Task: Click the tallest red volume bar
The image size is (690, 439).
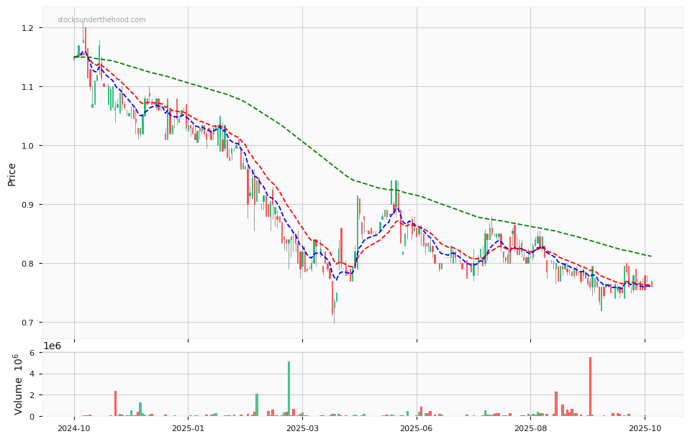Action: (590, 387)
